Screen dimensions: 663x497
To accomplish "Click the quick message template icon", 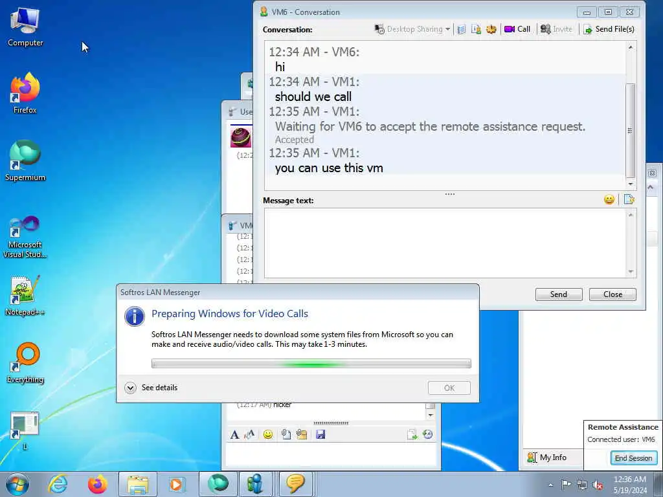I will click(629, 199).
